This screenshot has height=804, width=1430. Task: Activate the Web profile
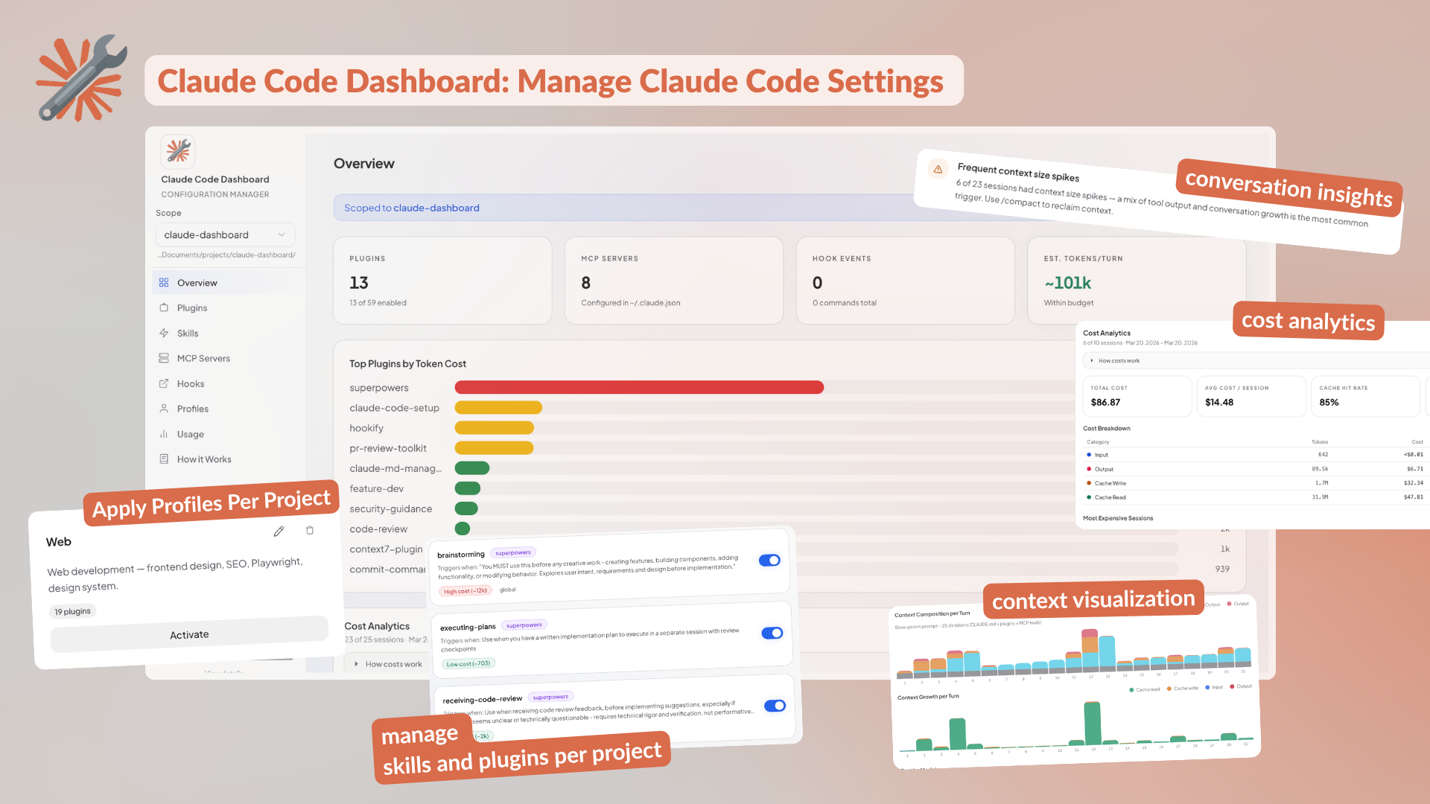[x=189, y=634]
